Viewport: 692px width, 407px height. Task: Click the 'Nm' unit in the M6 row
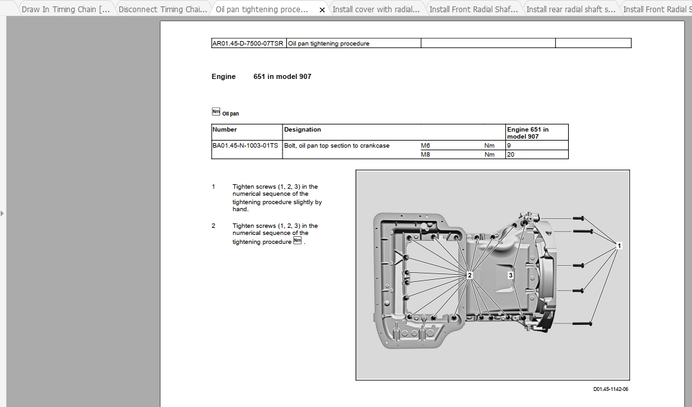tap(489, 145)
